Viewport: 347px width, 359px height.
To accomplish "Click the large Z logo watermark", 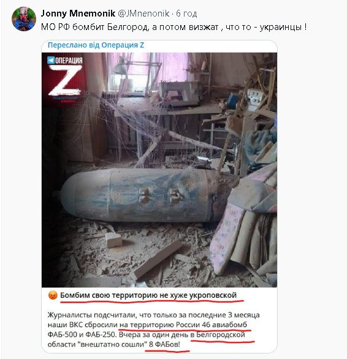I will coord(66,80).
